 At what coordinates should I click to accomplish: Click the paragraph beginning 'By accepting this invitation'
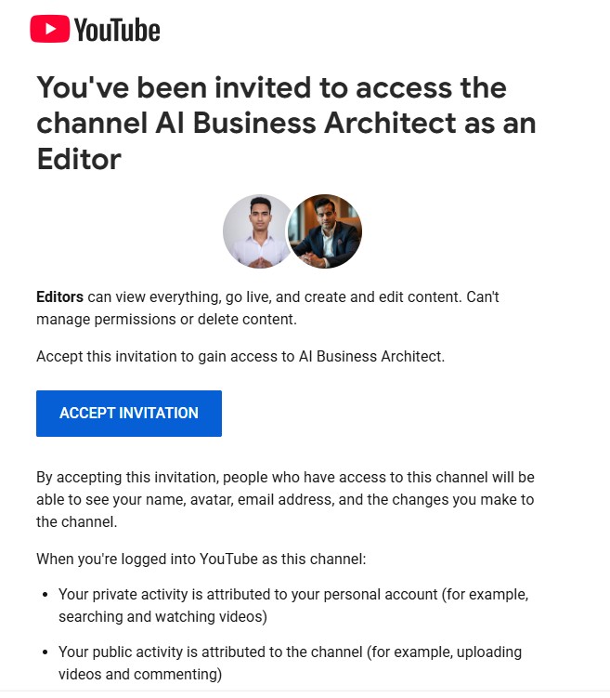tap(285, 499)
